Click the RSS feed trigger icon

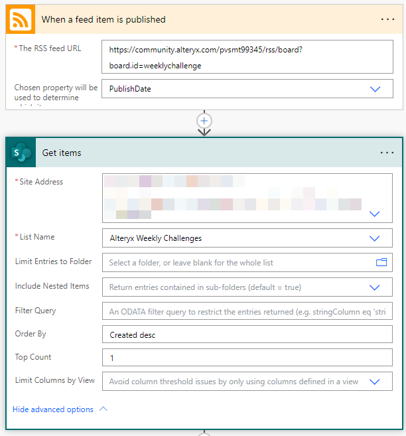(x=21, y=19)
